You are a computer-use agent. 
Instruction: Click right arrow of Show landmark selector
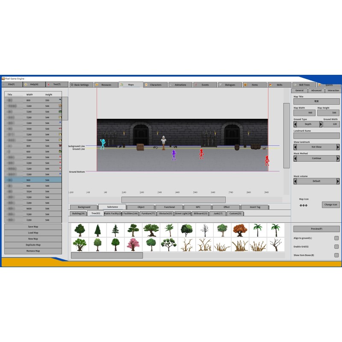(x=338, y=147)
